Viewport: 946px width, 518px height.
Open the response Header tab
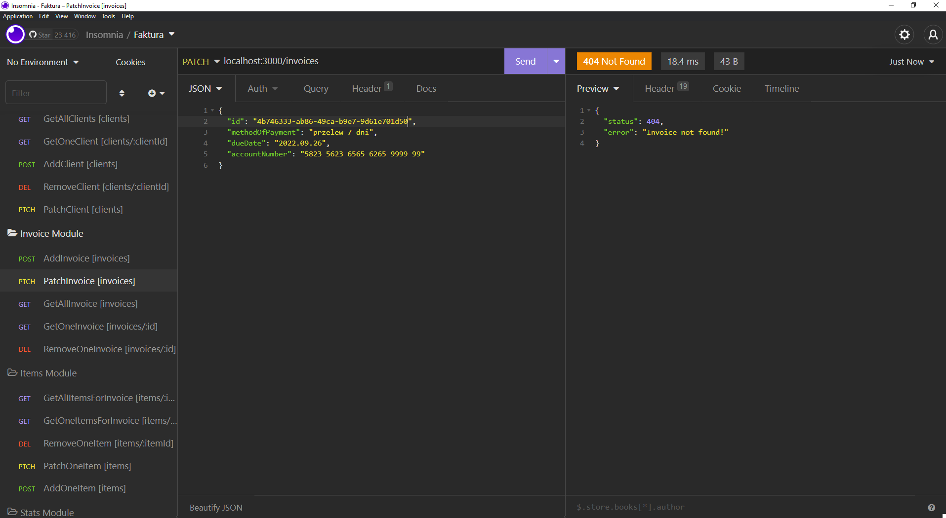click(666, 88)
